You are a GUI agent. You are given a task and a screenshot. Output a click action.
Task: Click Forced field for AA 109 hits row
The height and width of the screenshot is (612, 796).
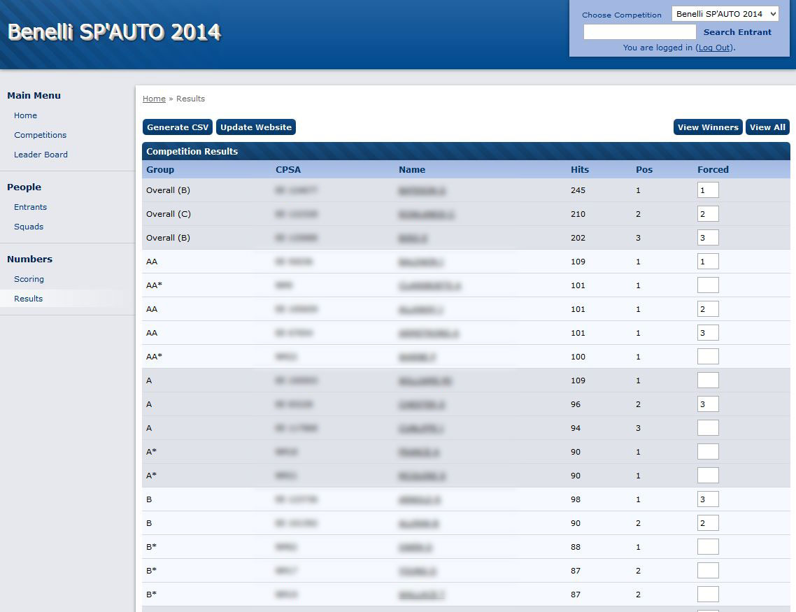point(708,262)
